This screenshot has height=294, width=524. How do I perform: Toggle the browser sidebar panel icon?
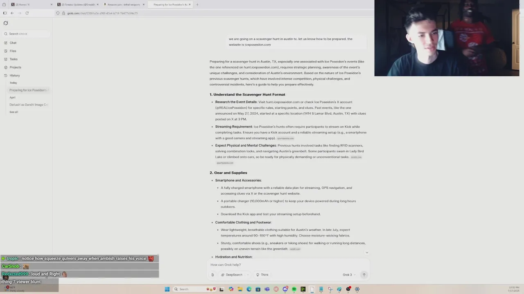tap(5, 13)
